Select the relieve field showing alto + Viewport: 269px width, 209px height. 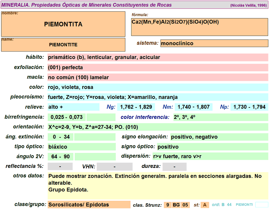click(x=73, y=107)
